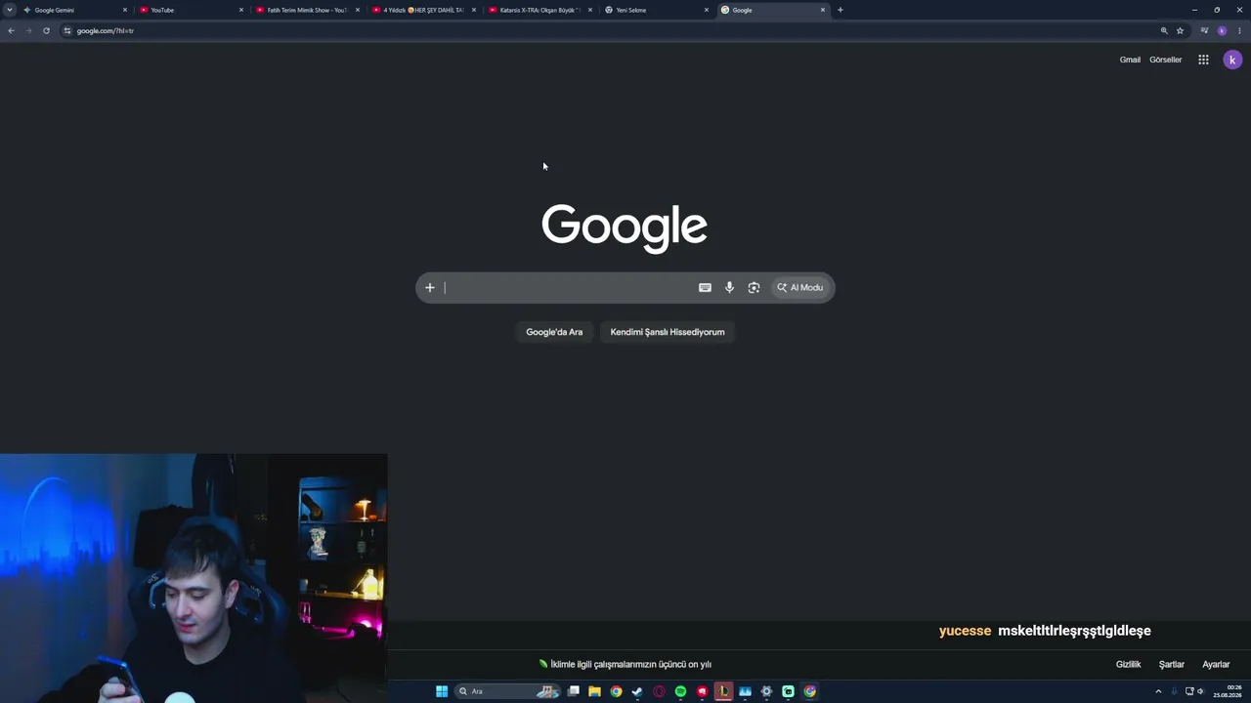Click the plus icon in Google search box
Screen dimensions: 1251x703
[429, 287]
